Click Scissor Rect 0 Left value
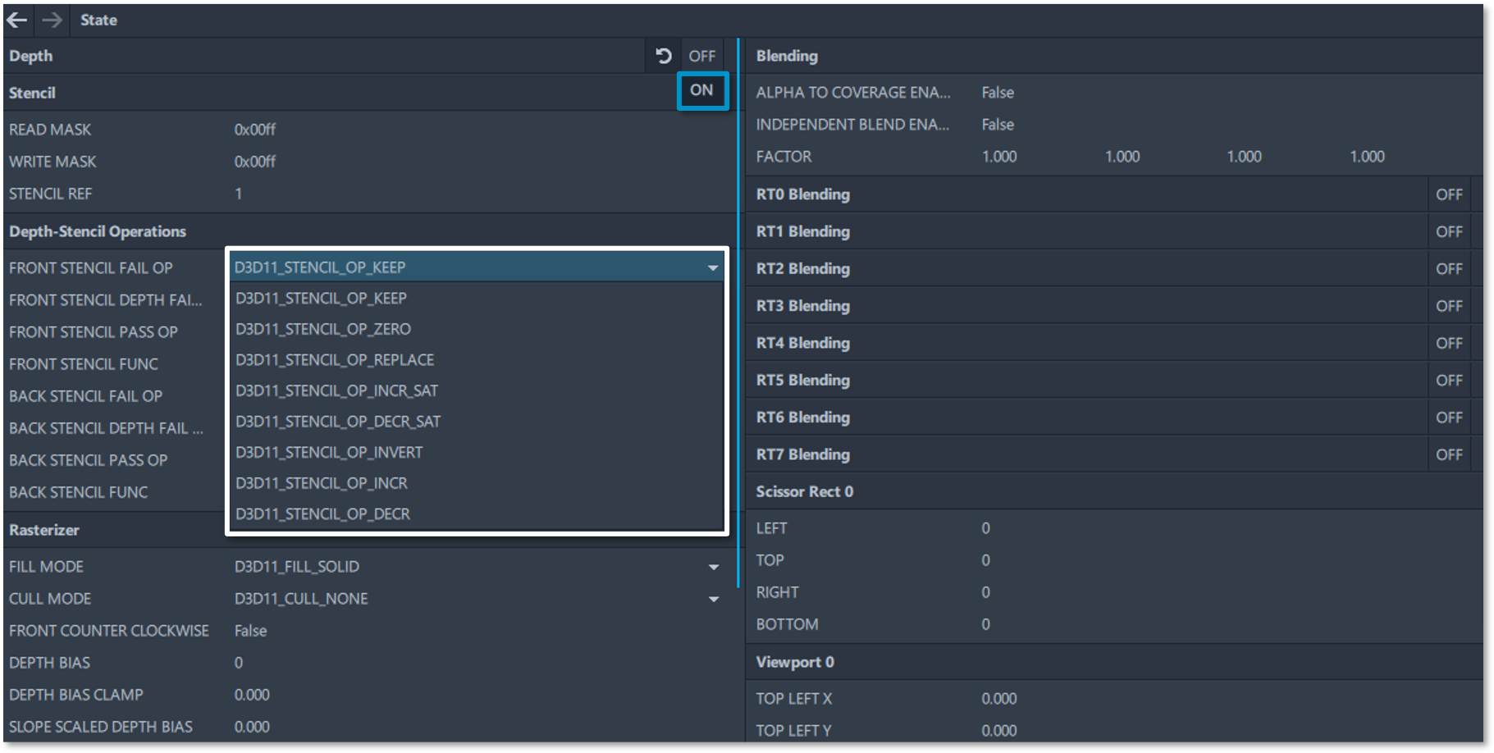This screenshot has height=753, width=1494. 985,528
